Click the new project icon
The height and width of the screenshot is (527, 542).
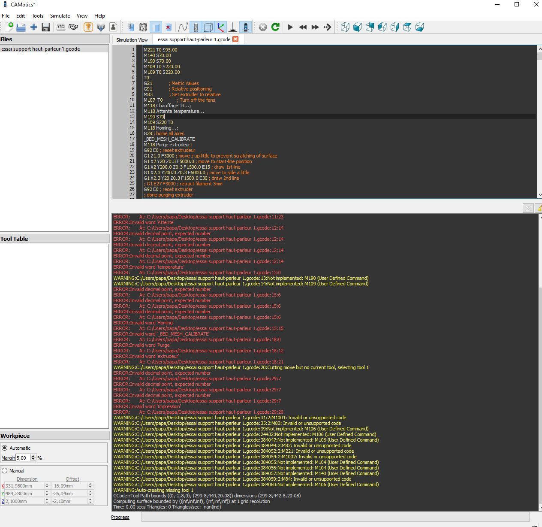tap(9, 27)
